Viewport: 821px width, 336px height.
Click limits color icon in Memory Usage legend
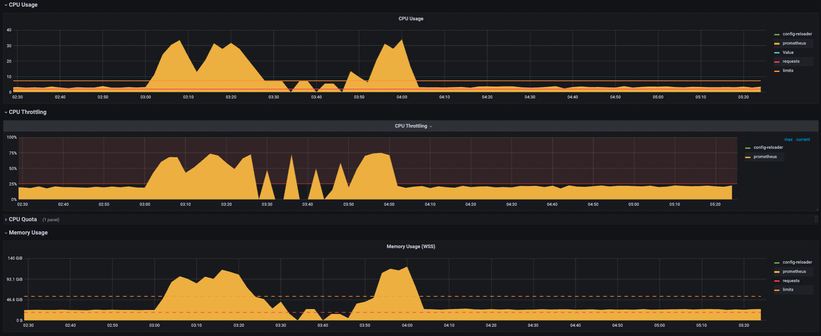tap(777, 290)
